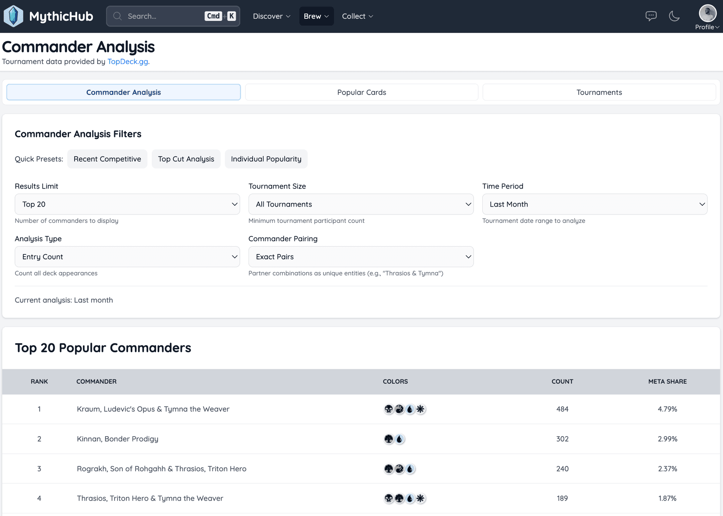Click count value 189
This screenshot has width=723, height=516.
(x=562, y=498)
